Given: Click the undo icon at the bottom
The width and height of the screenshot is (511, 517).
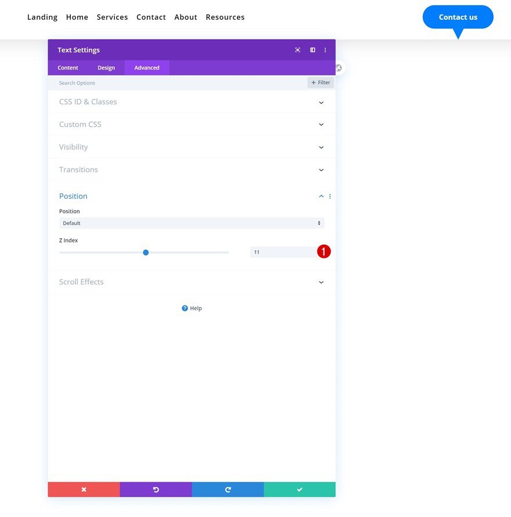Looking at the screenshot, I should 156,490.
